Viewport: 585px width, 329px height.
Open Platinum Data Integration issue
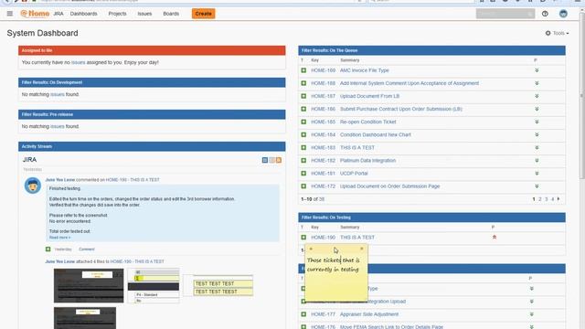click(367, 161)
